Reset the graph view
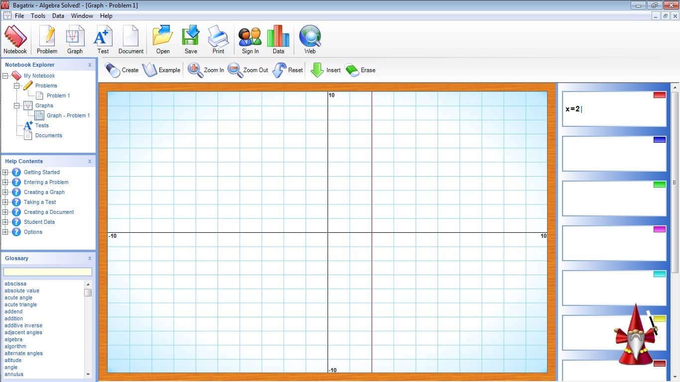This screenshot has height=382, width=680. coord(280,70)
